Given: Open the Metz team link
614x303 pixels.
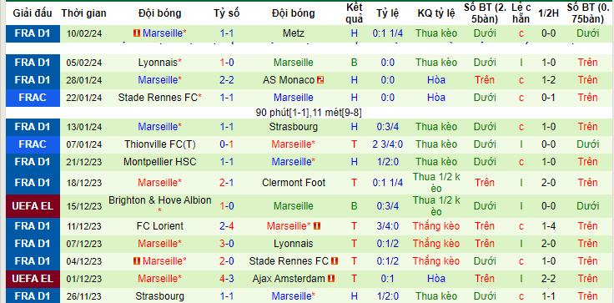Looking at the screenshot, I should 294,33.
